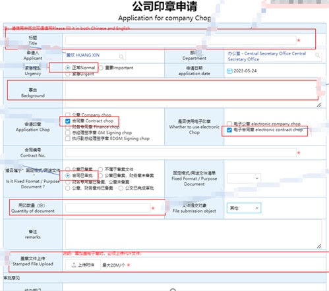Click the applicant name HUANG XIN
The width and height of the screenshot is (329, 291).
tap(83, 55)
